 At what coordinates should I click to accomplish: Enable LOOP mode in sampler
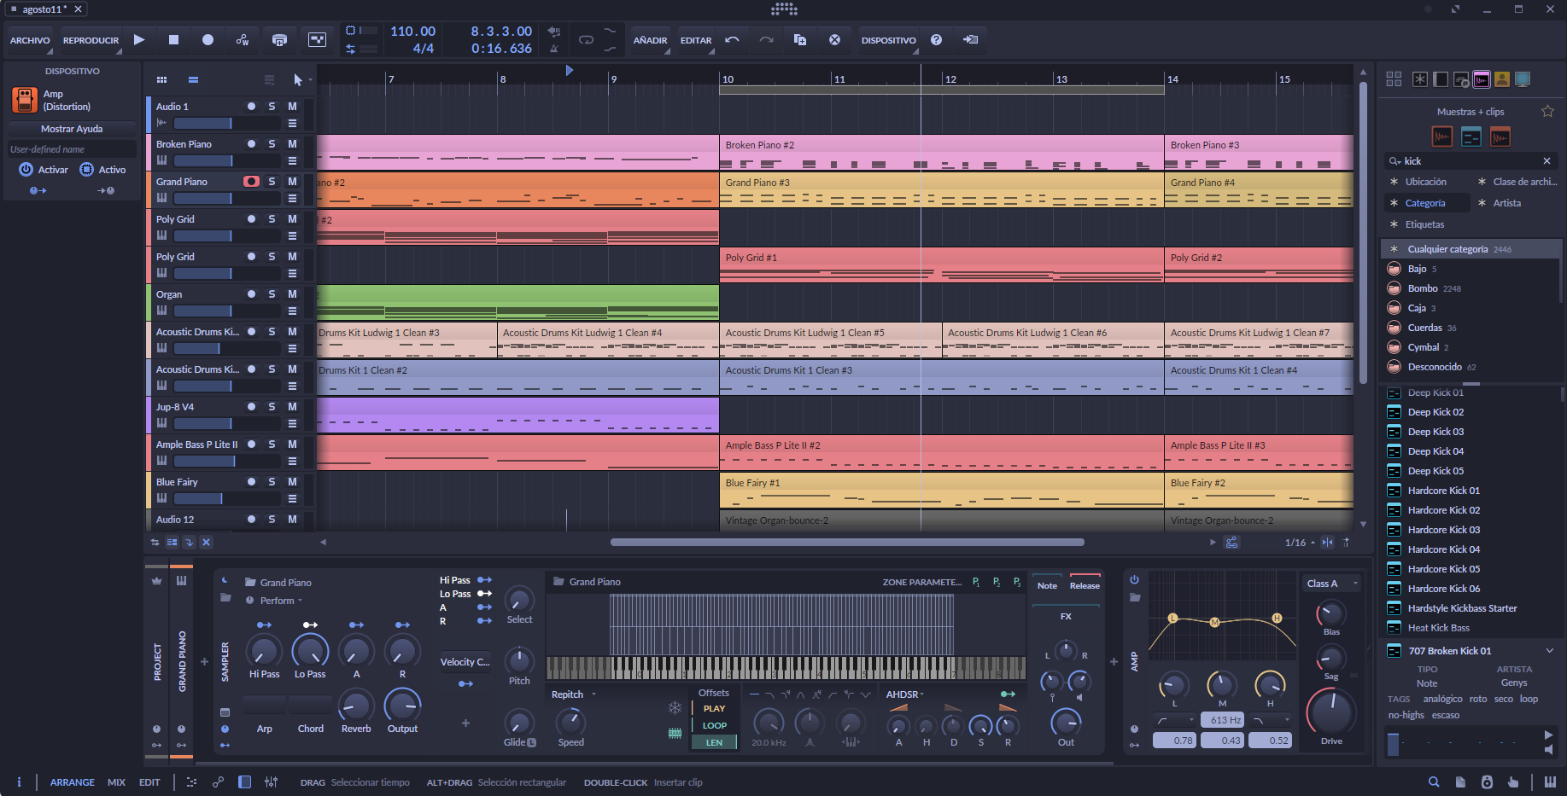point(715,725)
